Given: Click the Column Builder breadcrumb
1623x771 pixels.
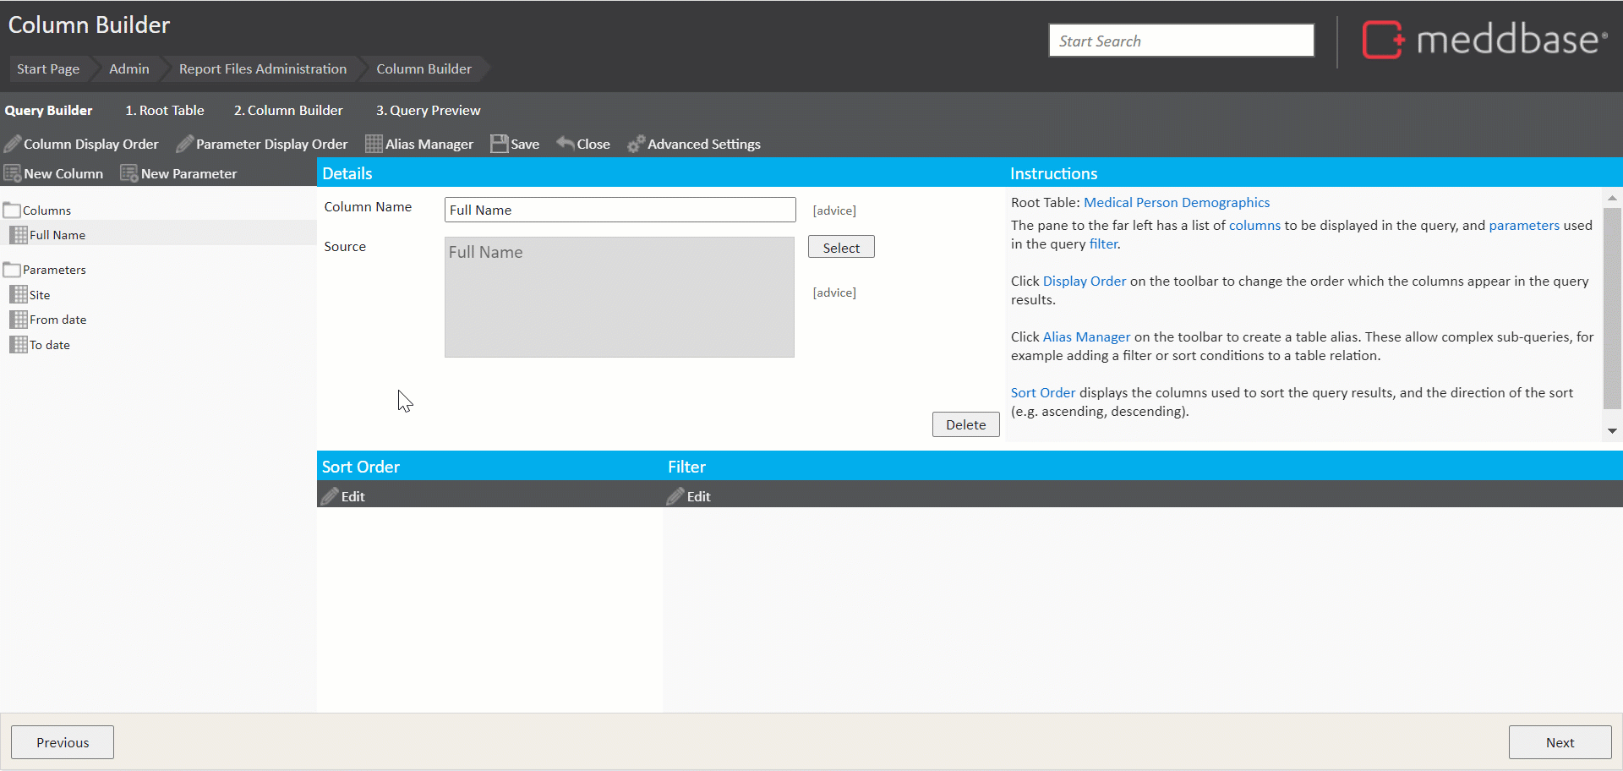Looking at the screenshot, I should tap(424, 69).
